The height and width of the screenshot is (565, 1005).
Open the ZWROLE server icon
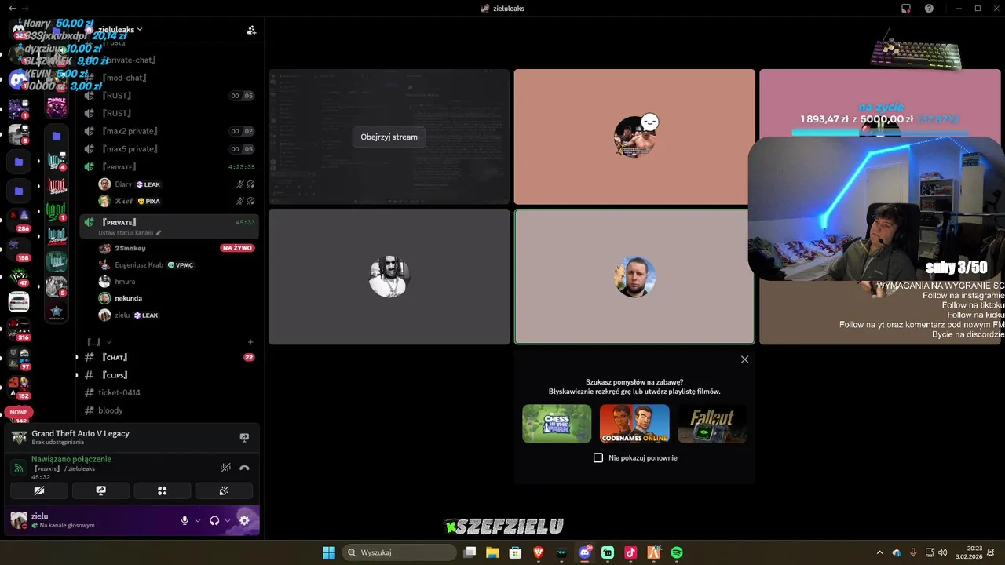(57, 107)
